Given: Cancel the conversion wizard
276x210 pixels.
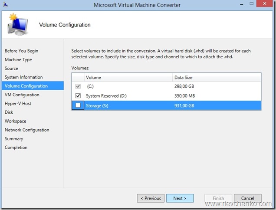Looking at the screenshot, I should [247, 198].
